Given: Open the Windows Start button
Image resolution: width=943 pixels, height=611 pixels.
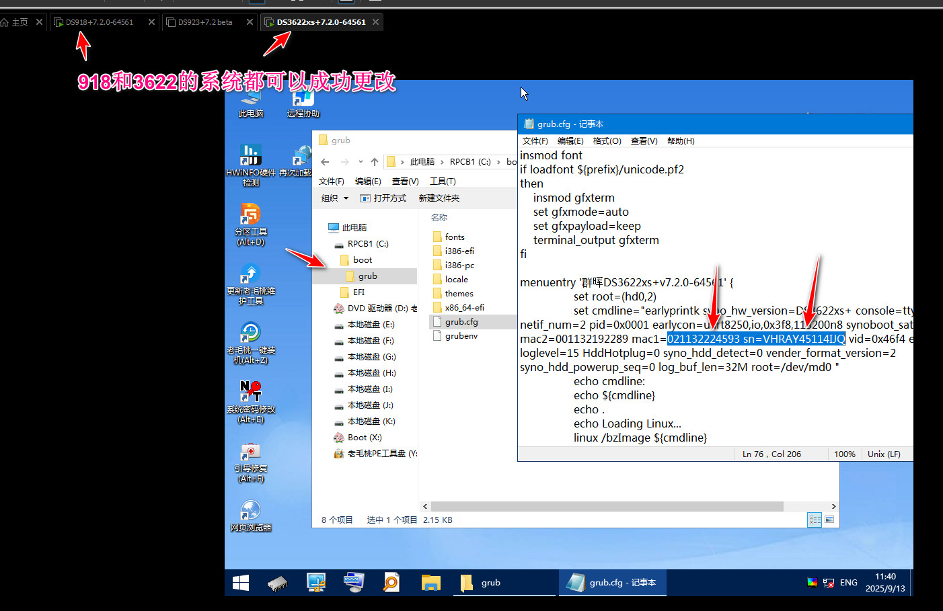Looking at the screenshot, I should 241,583.
